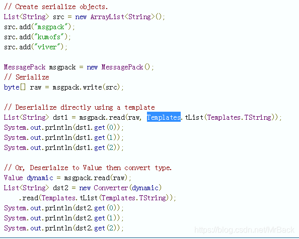Click the "byte[]" type keyword

click(x=15, y=87)
